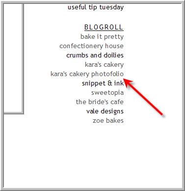Go to the 'kara's cakery' link
Image resolution: width=185 pixels, height=191 pixels.
(105, 65)
